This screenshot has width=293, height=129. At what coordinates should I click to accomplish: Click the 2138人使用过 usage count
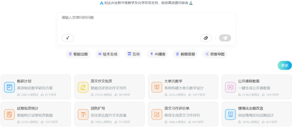[x=251, y=95]
